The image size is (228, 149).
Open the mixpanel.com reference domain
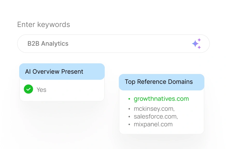153,124
